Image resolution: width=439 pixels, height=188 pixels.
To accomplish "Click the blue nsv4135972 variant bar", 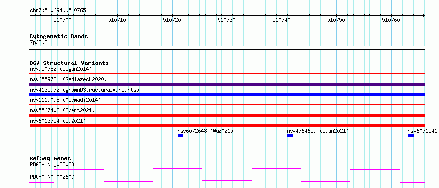I will [x=227, y=94].
